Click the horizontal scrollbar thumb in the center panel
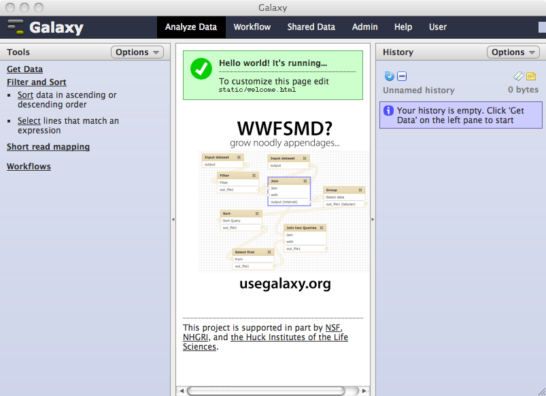 (266, 391)
